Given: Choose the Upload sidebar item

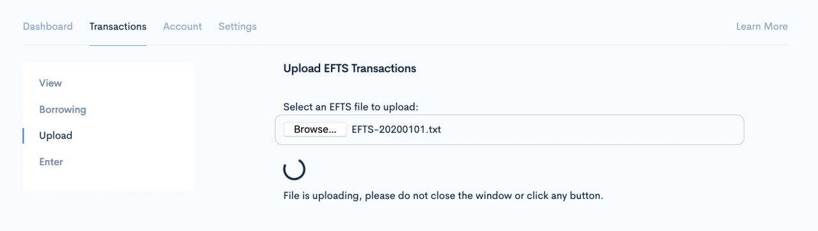Looking at the screenshot, I should pyautogui.click(x=56, y=135).
